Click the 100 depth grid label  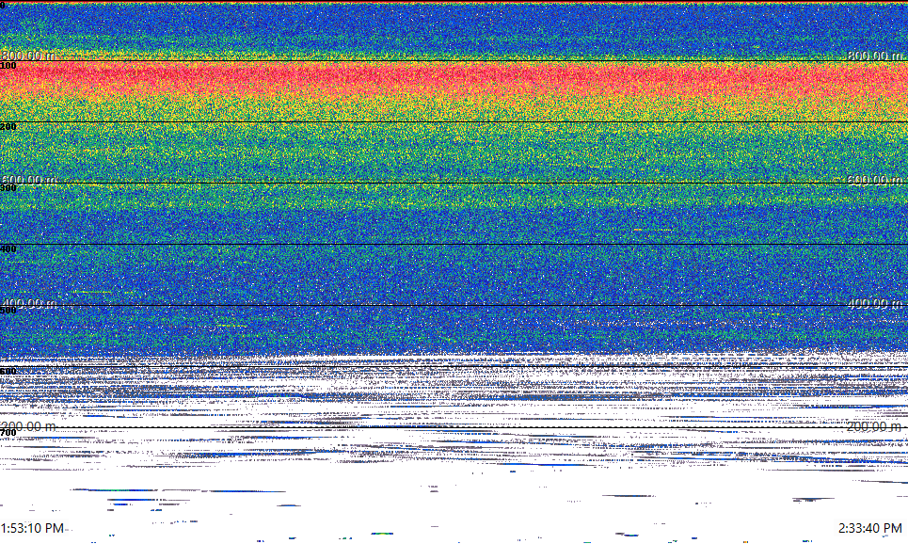[x=8, y=66]
